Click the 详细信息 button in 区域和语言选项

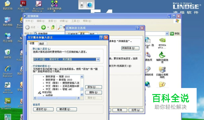130,48
